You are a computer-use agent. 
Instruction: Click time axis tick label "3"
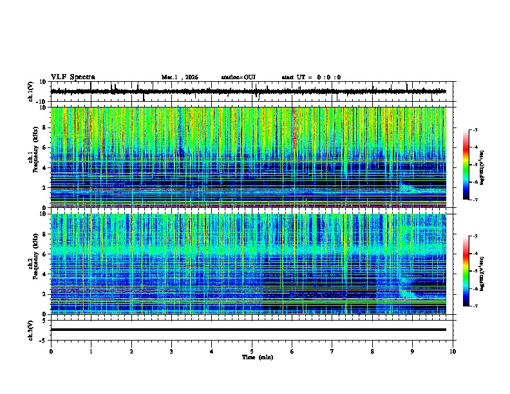(x=171, y=352)
